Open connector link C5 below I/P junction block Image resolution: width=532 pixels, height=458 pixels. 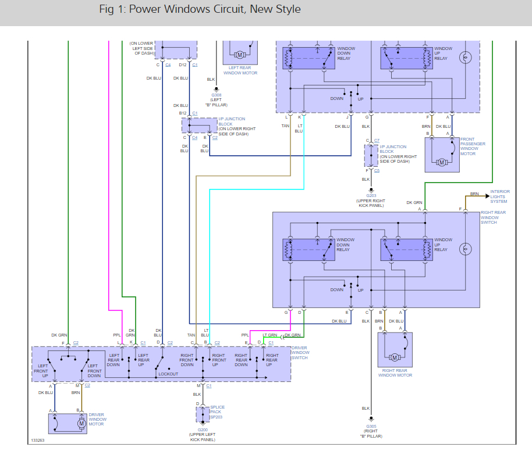377,171
